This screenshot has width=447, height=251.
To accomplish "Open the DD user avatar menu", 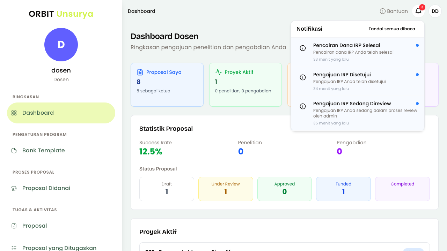I will [x=435, y=11].
